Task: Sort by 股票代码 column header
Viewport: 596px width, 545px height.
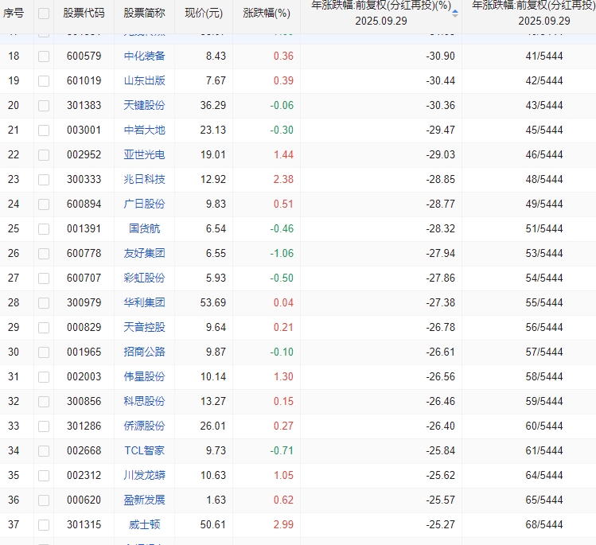Action: pyautogui.click(x=84, y=14)
